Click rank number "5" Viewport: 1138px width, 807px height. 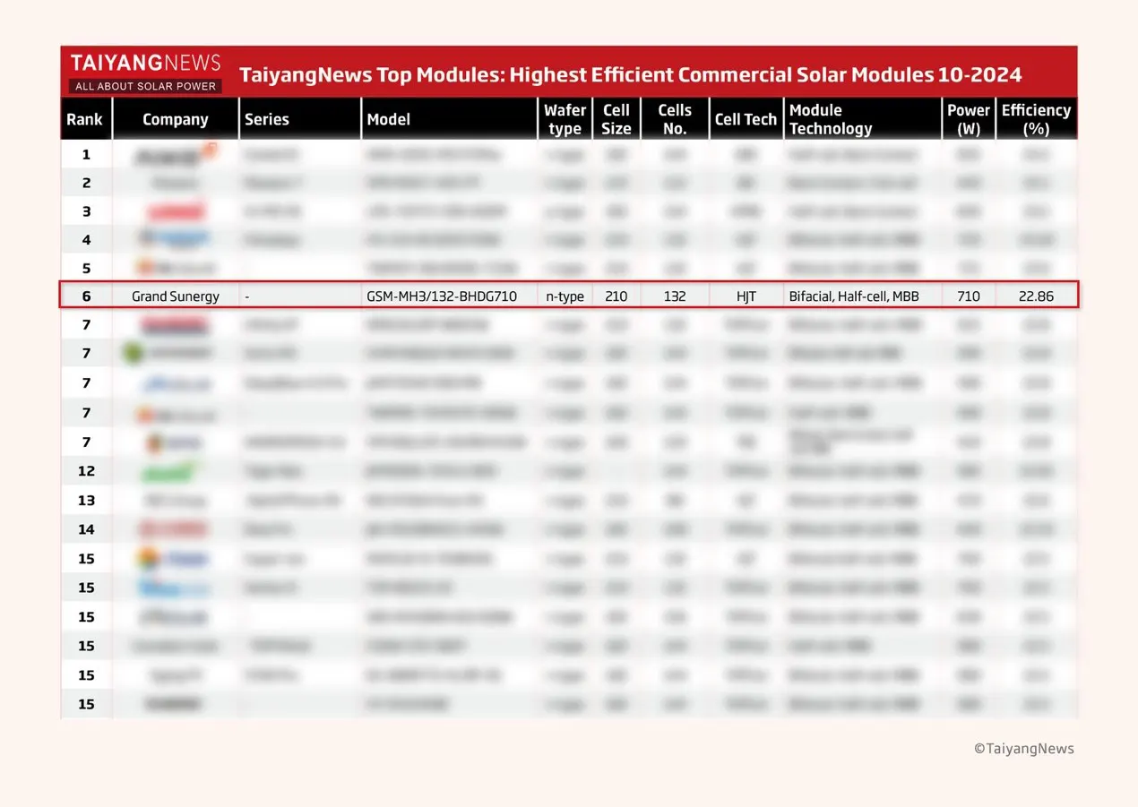point(86,268)
